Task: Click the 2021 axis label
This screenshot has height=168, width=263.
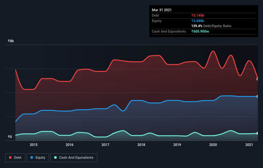Action: click(x=249, y=145)
